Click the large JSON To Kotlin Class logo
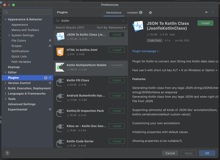 coord(138,26)
